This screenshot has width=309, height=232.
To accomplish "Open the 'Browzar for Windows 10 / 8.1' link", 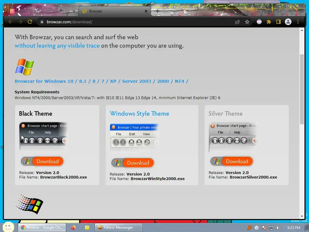I will [x=101, y=81].
